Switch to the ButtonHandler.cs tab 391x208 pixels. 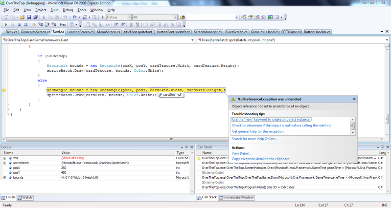317,32
